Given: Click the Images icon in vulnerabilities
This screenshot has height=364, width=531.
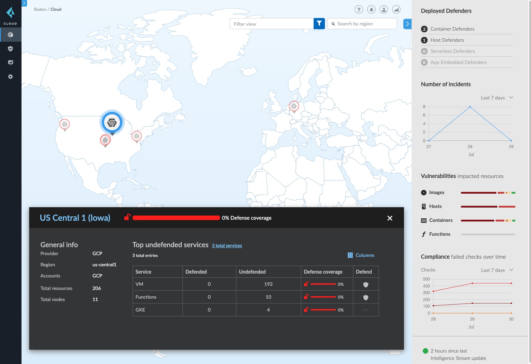Looking at the screenshot, I should click(424, 193).
